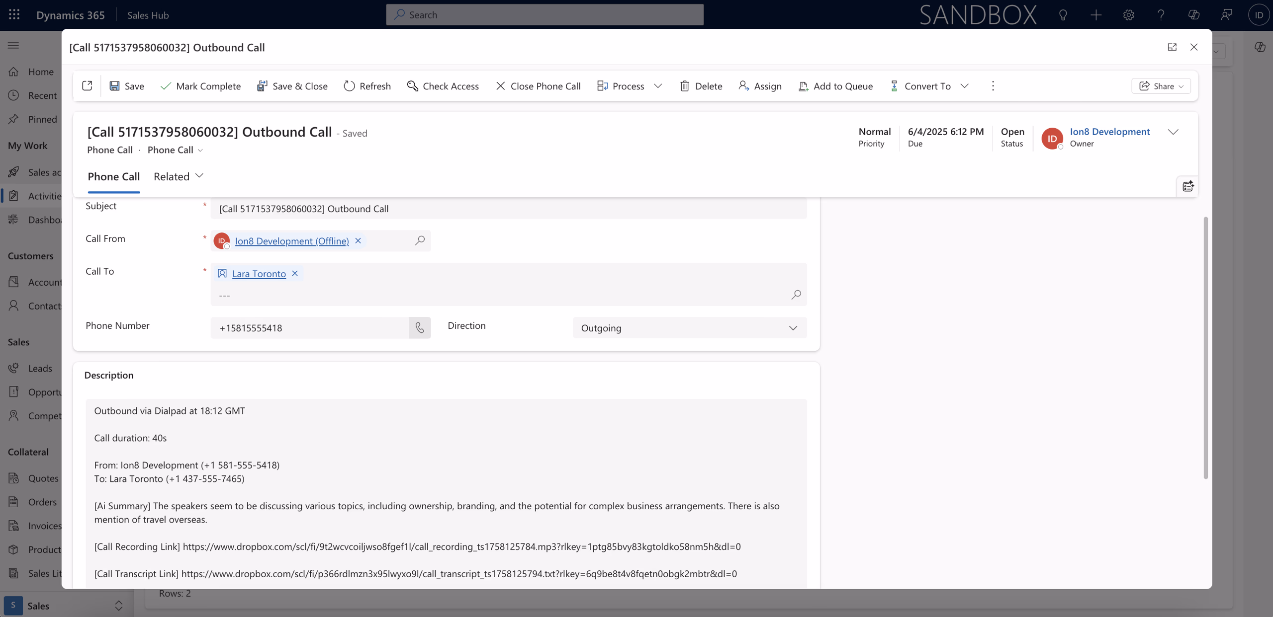Screen dimensions: 1273x617
Task: Expand the Direction dropdown showing Outgoing
Action: pyautogui.click(x=792, y=328)
